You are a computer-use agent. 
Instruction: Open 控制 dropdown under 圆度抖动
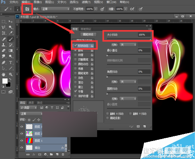128,99
